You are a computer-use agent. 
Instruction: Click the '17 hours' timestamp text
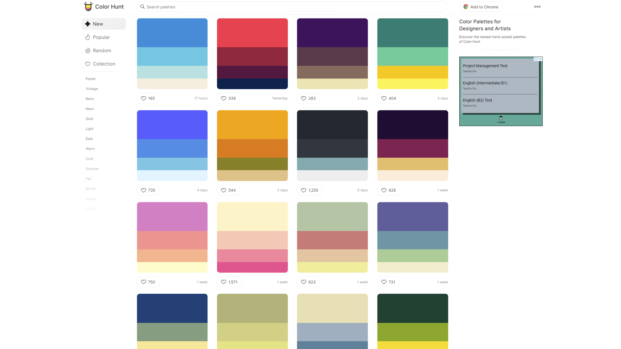(x=201, y=98)
